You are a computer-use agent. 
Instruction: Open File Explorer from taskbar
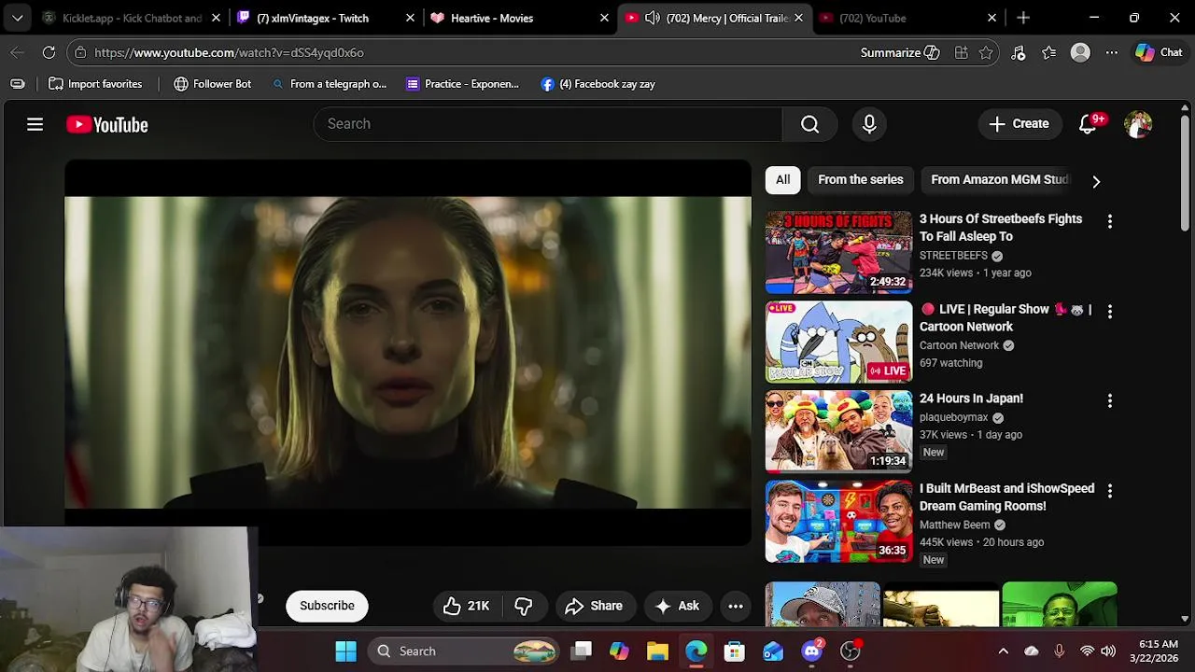(x=657, y=651)
